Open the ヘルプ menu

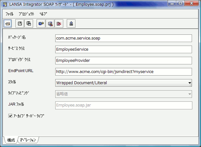(43, 14)
